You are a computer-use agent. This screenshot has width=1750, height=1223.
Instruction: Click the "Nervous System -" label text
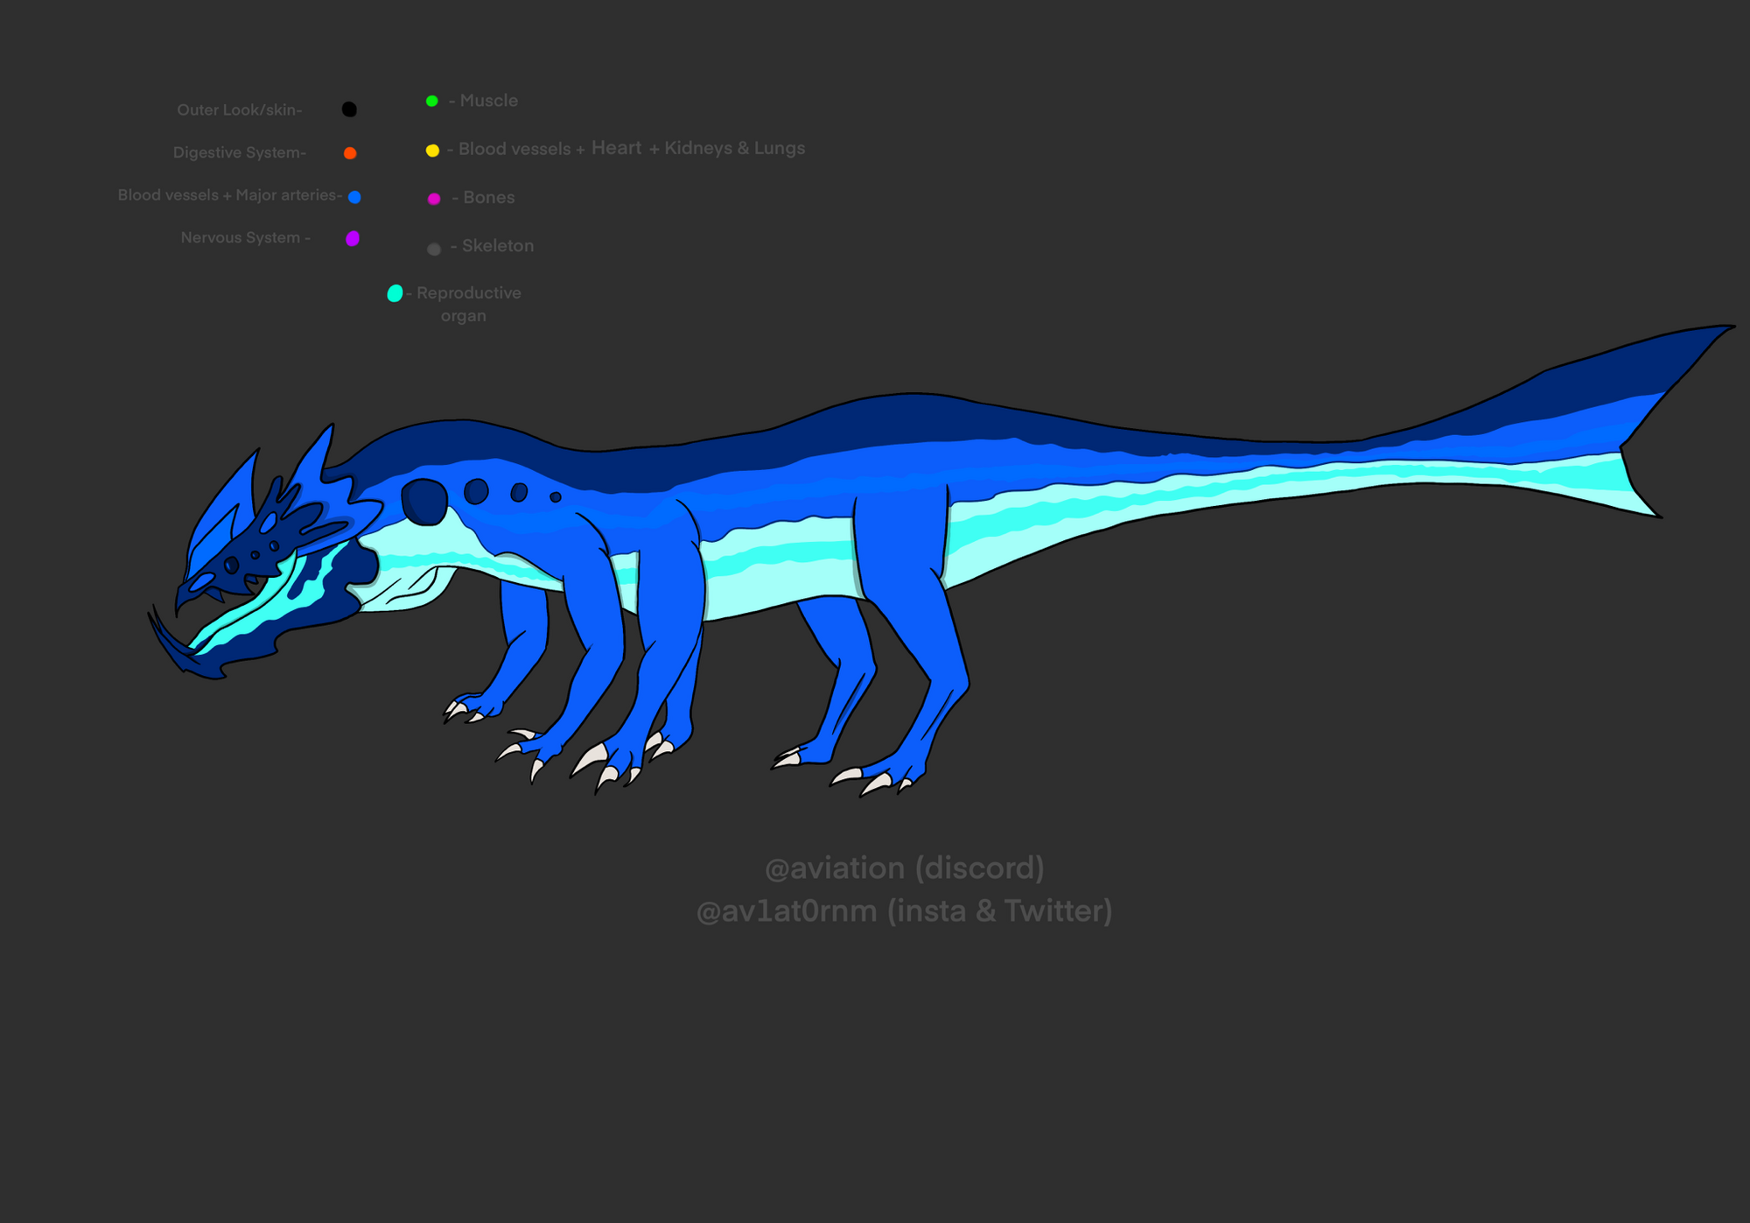point(245,238)
